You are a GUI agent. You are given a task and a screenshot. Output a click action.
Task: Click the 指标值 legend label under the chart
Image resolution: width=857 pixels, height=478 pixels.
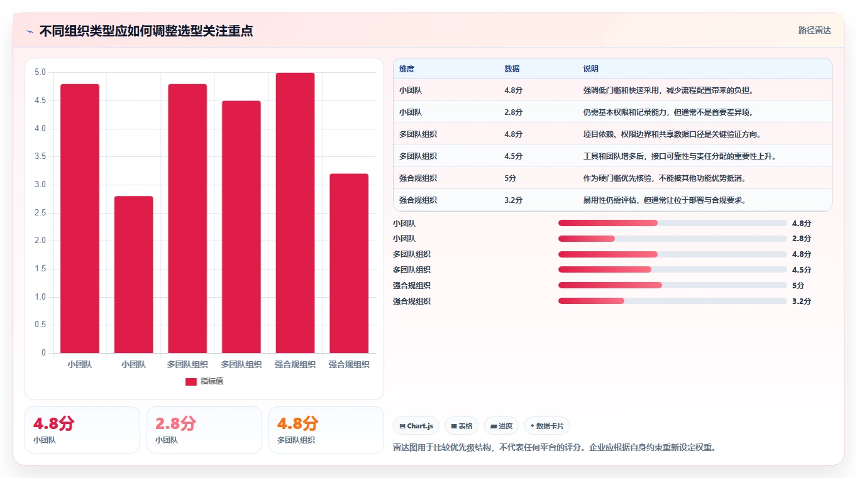point(212,382)
